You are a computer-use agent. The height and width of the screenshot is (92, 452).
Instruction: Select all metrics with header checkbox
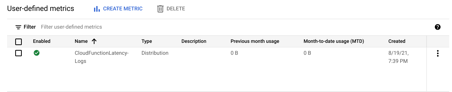point(18,42)
